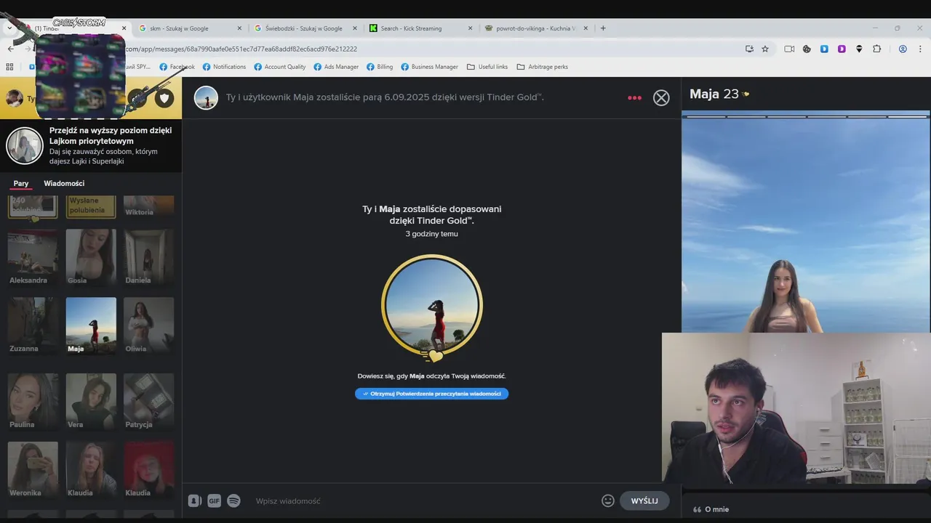Click Maja's gold-ringed profile picture in chat

(x=432, y=305)
